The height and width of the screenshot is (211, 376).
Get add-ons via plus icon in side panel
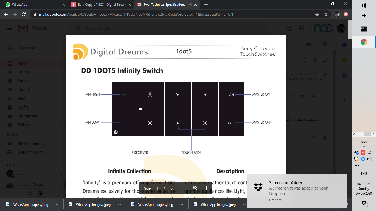[x=344, y=100]
